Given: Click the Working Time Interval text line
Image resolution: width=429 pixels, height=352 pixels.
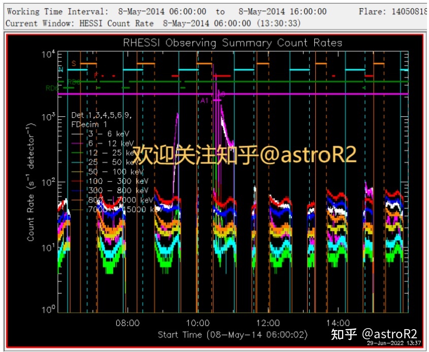Looking at the screenshot, I should click(166, 11).
